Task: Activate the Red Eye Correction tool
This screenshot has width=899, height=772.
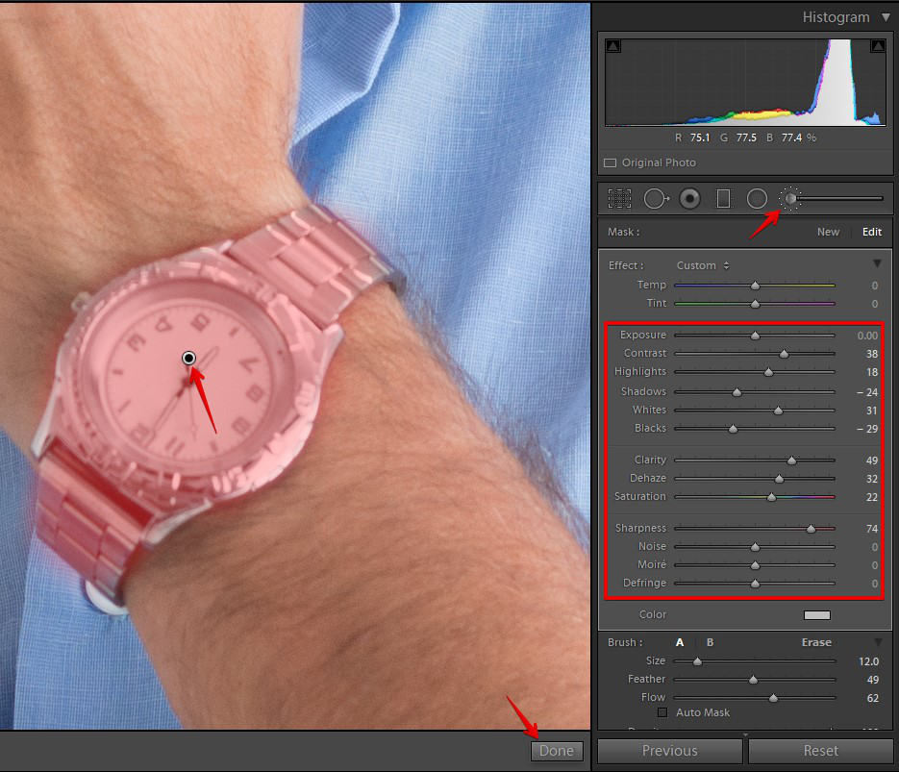Action: 689,199
